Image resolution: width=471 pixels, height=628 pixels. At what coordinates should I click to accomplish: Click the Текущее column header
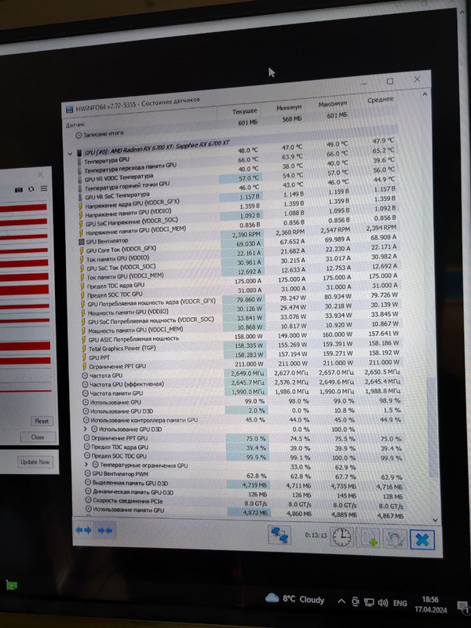(x=244, y=111)
